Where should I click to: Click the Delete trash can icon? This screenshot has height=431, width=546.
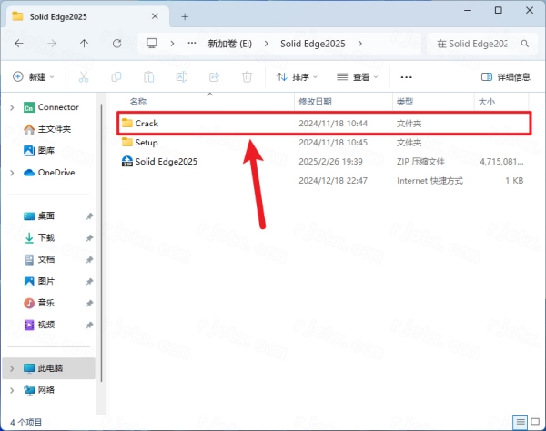point(247,77)
